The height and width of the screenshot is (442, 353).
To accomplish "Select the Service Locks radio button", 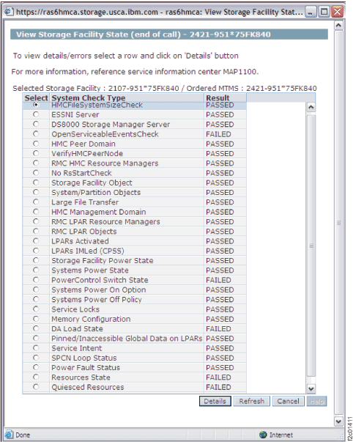I will coord(36,309).
